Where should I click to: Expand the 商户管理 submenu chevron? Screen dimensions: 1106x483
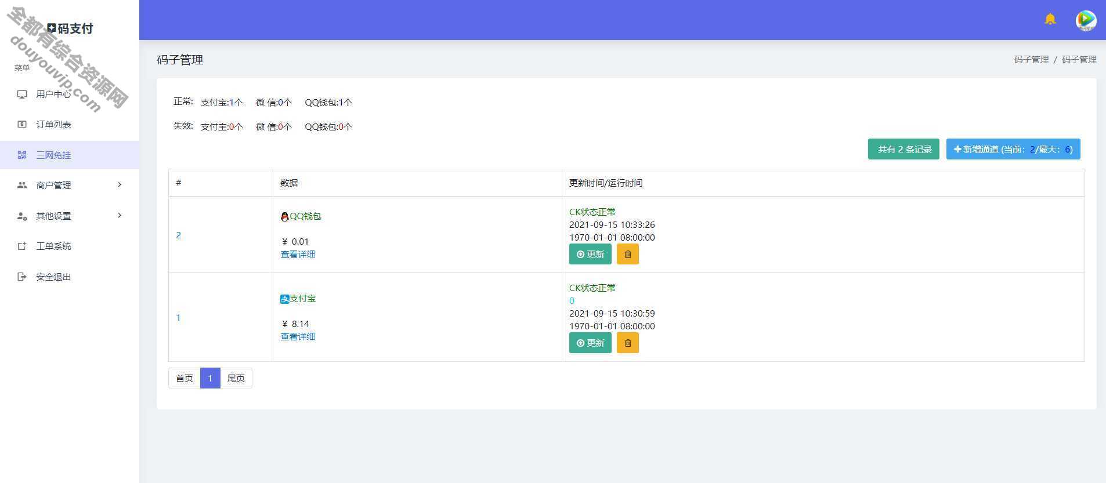(120, 185)
